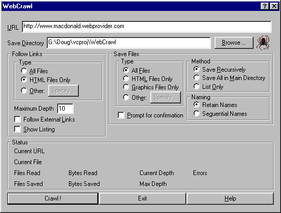Click the Maximum Depth label text
The image size is (281, 213).
pyautogui.click(x=34, y=109)
